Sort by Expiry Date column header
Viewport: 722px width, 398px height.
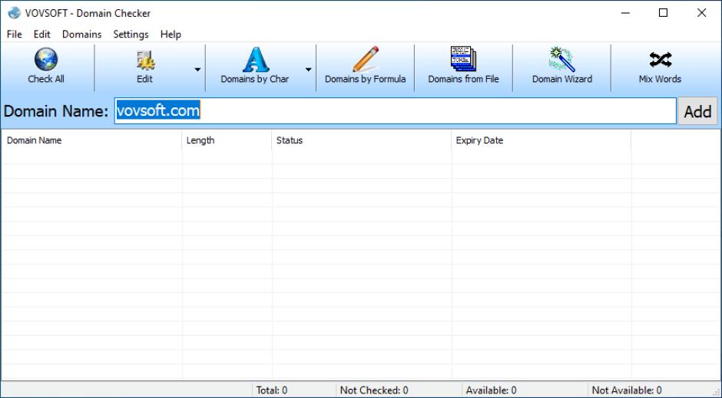coord(541,140)
